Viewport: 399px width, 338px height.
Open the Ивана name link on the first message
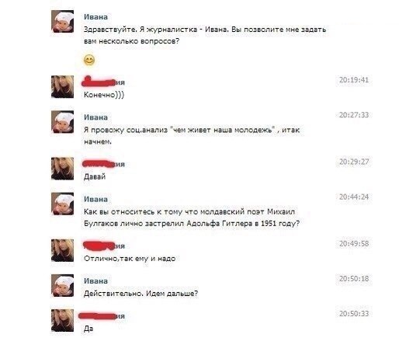pos(95,17)
